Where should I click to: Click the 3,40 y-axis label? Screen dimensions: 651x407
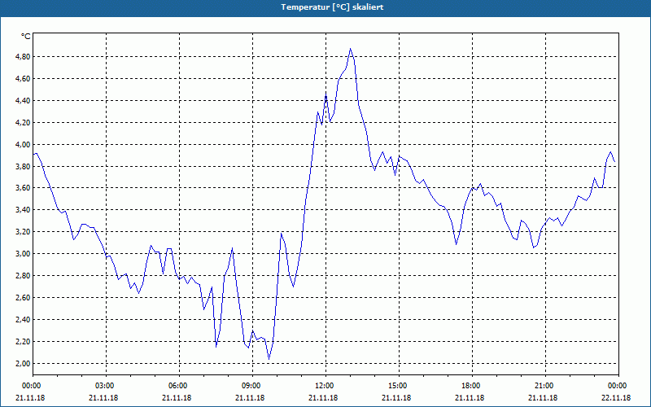point(23,210)
